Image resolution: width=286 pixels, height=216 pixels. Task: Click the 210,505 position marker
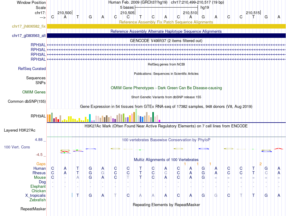coord(127,13)
